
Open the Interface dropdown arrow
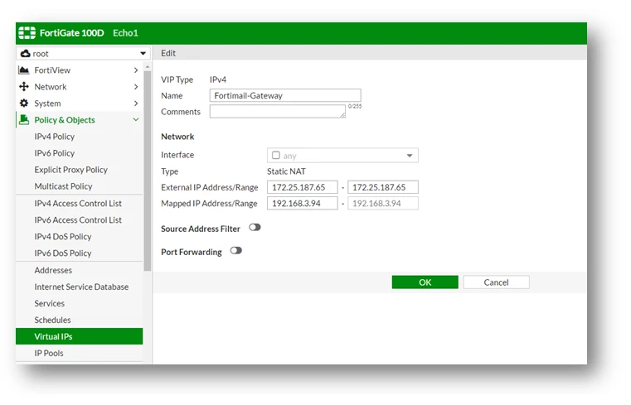pyautogui.click(x=410, y=156)
